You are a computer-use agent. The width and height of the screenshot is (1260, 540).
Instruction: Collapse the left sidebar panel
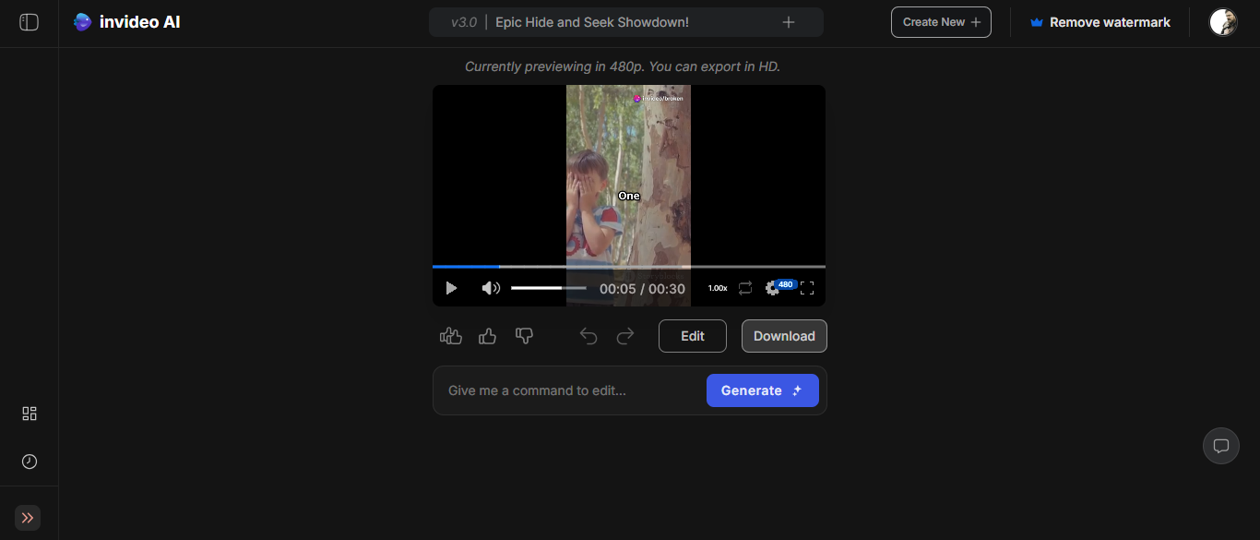pos(29,22)
